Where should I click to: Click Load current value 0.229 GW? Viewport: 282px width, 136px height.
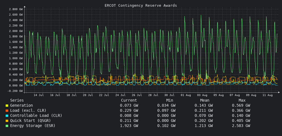point(129,111)
